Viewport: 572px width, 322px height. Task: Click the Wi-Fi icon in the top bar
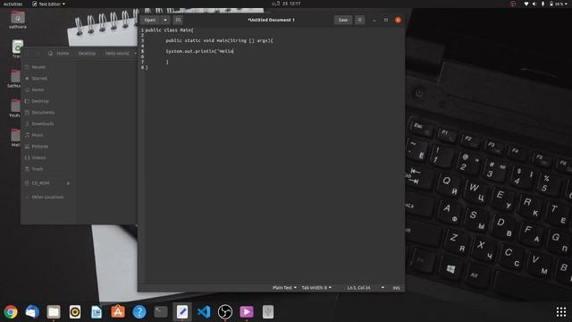(526, 4)
